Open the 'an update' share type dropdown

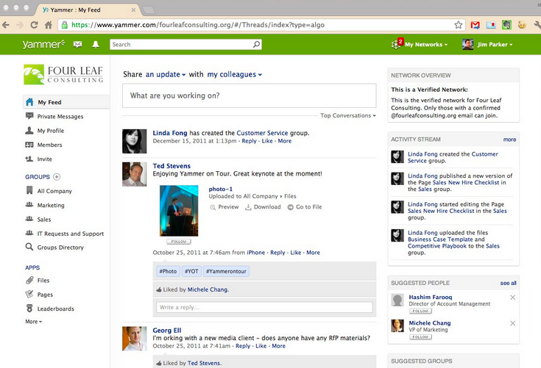(x=166, y=74)
